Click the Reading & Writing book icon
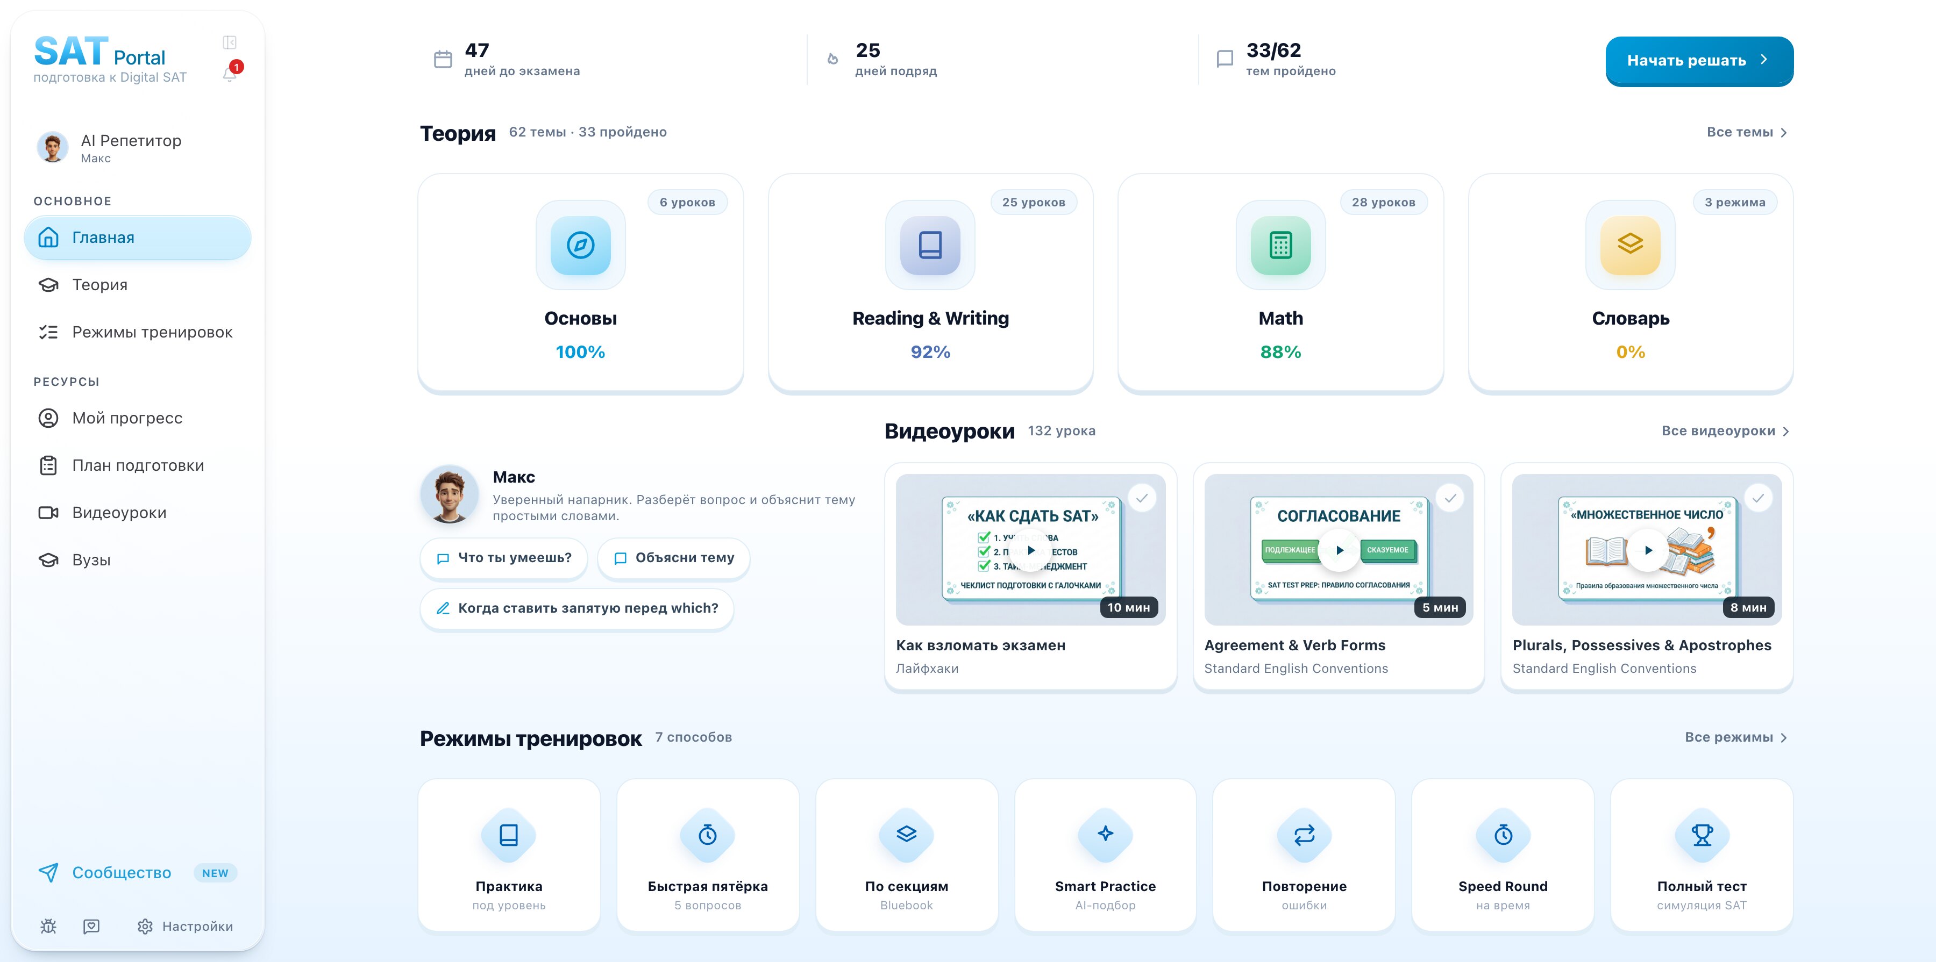Screen dimensions: 1936x962 coord(930,245)
